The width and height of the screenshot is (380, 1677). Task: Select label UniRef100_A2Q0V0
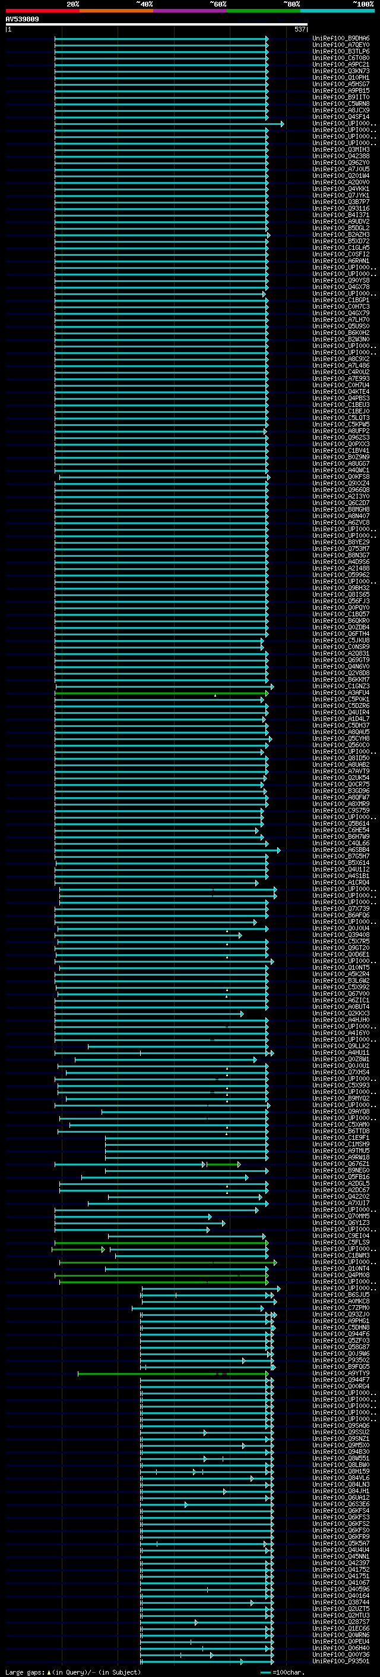pyautogui.click(x=341, y=182)
